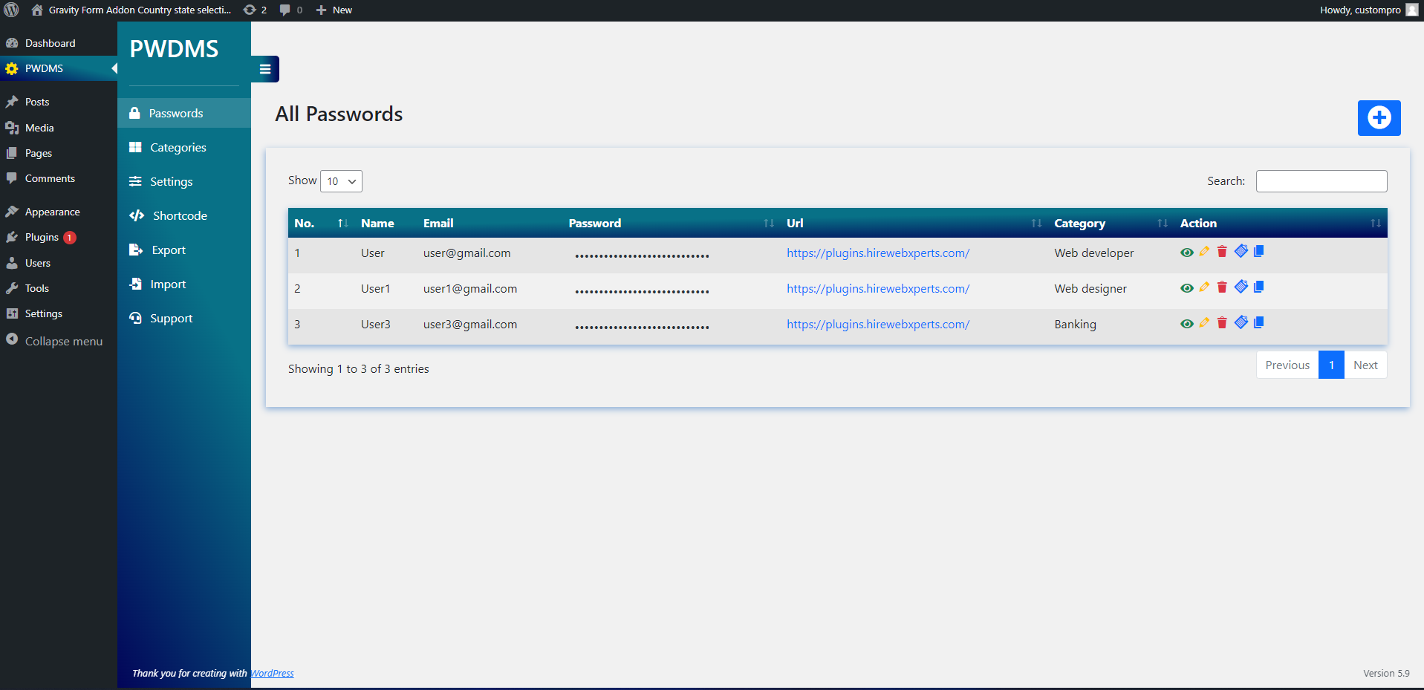This screenshot has height=690, width=1424.
Task: Open Settings in PWDMS menu
Action: [184, 181]
